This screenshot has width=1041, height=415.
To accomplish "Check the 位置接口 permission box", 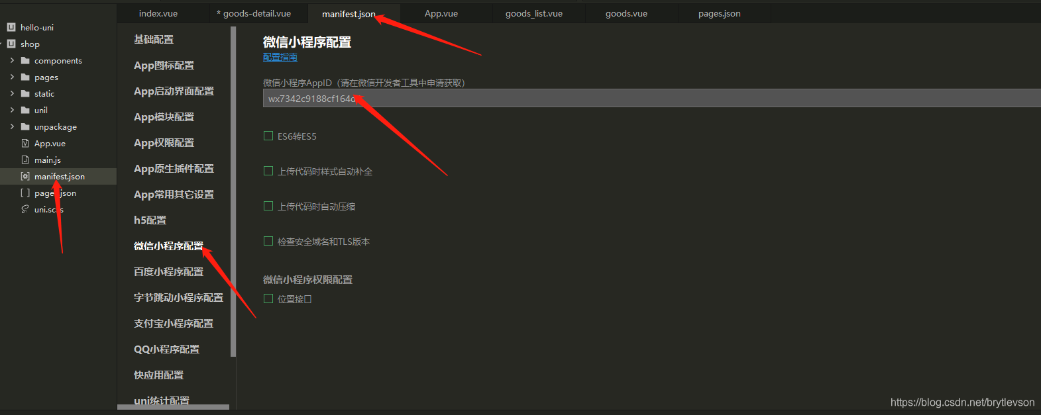I will tap(268, 299).
